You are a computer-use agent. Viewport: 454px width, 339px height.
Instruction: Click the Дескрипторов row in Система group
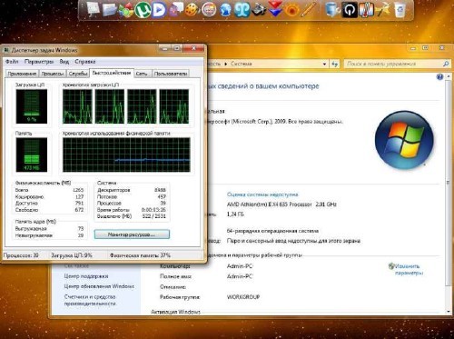132,190
